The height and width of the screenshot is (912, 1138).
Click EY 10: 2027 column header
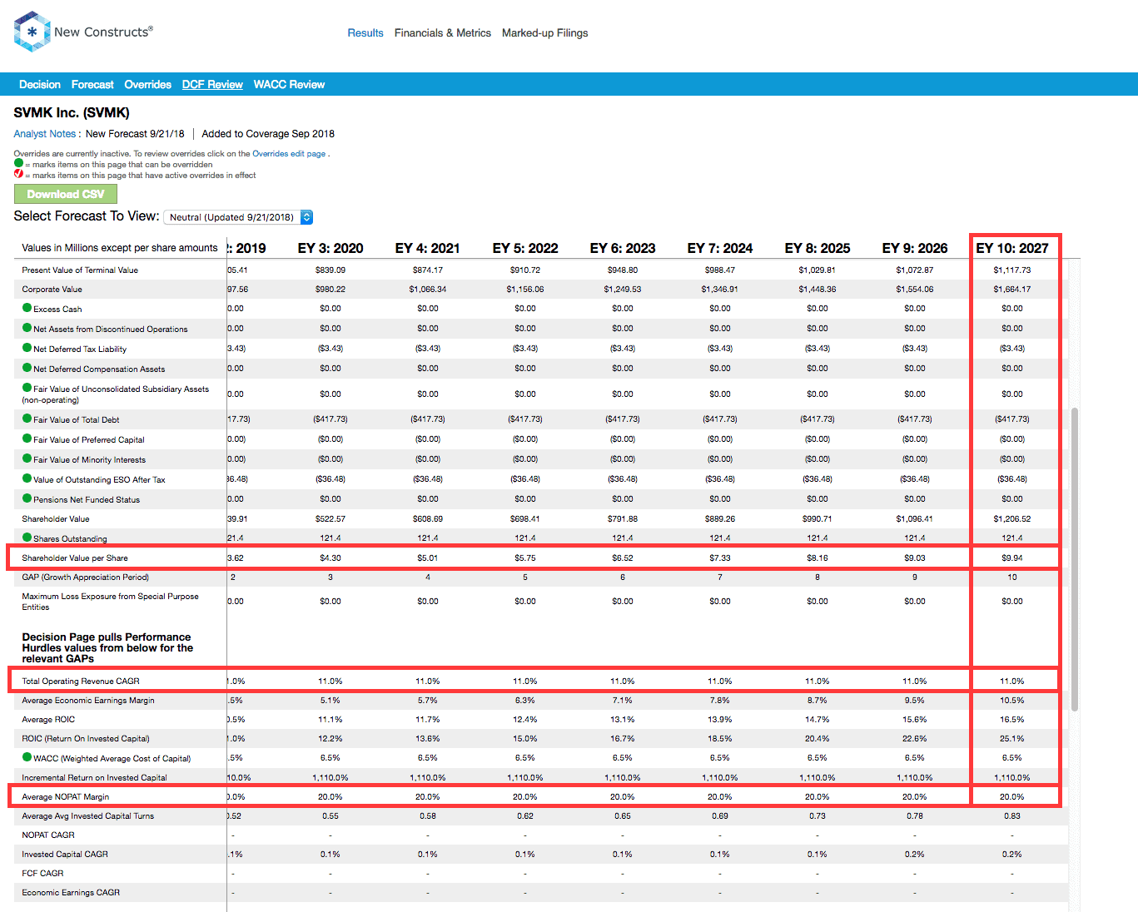pyautogui.click(x=1012, y=248)
